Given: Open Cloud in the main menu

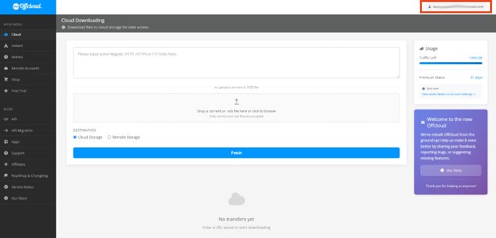Looking at the screenshot, I should [x=28, y=34].
